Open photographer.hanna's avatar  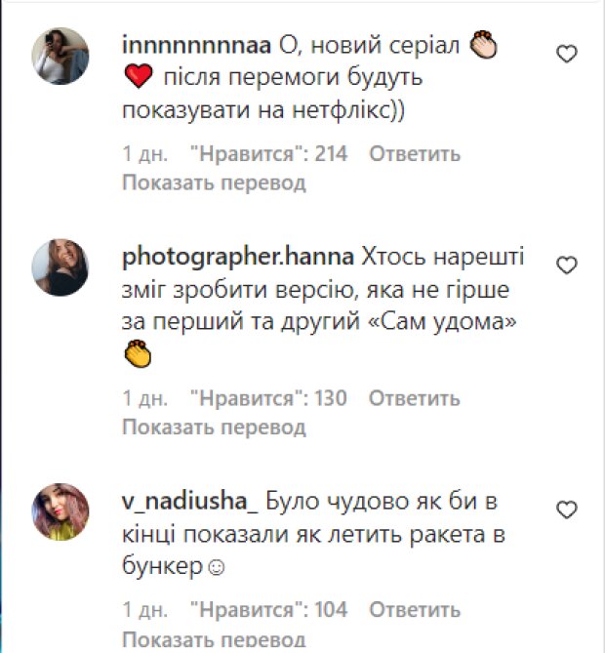tap(61, 266)
